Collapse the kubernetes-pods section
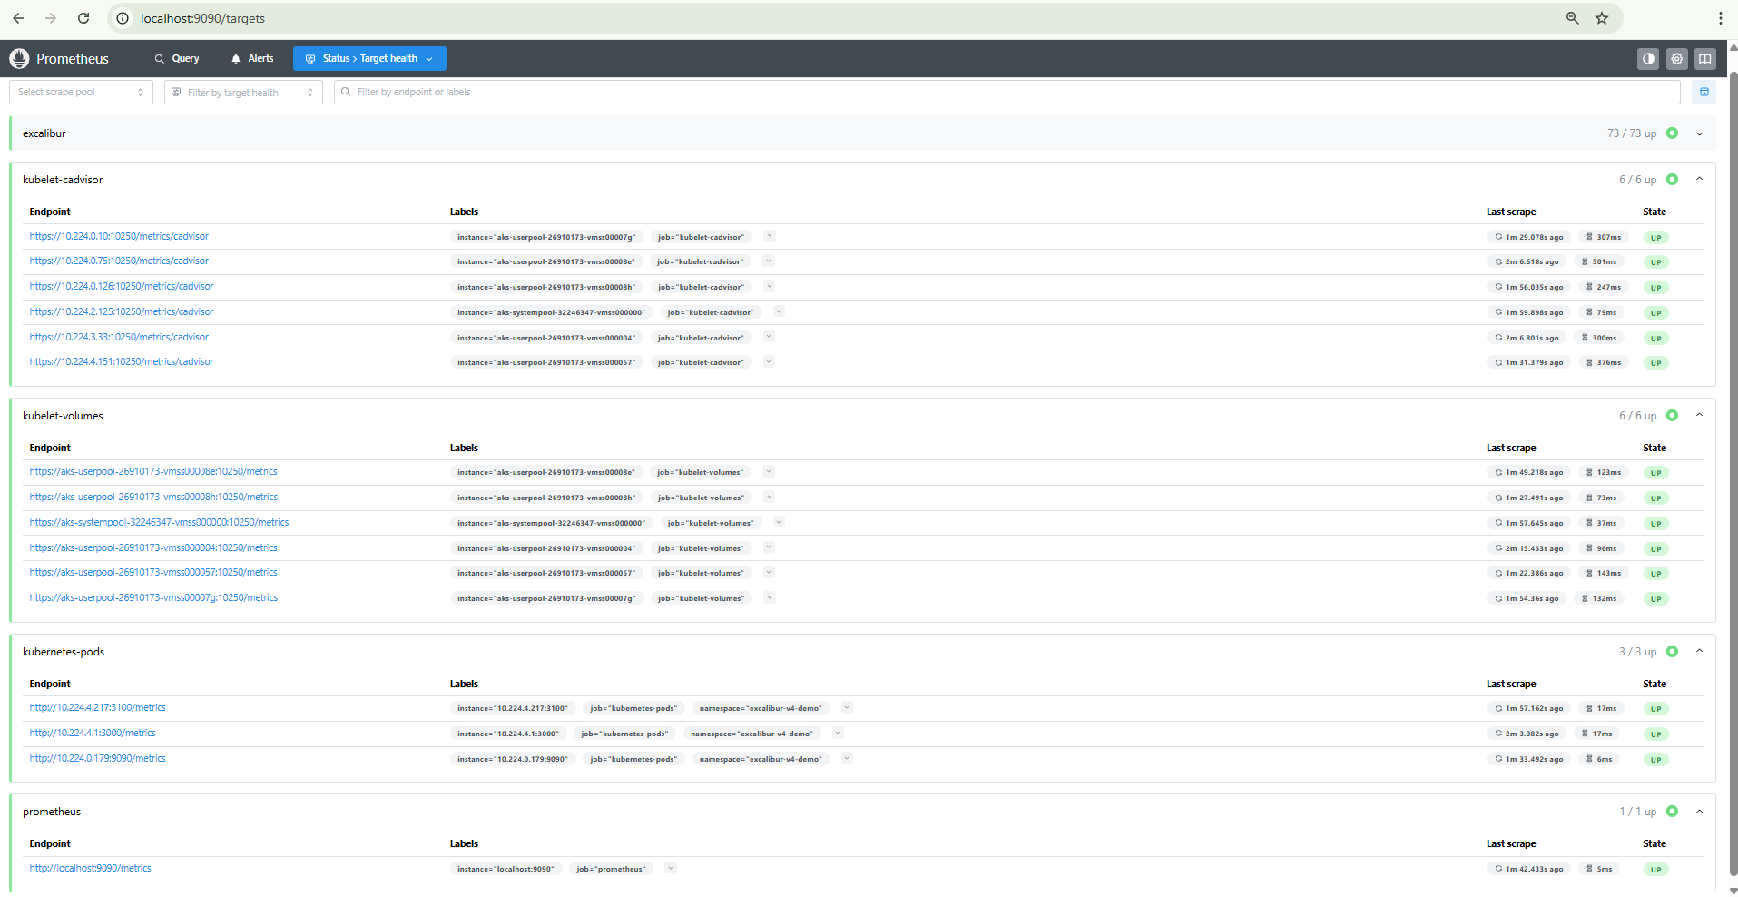The image size is (1738, 897). click(1699, 651)
